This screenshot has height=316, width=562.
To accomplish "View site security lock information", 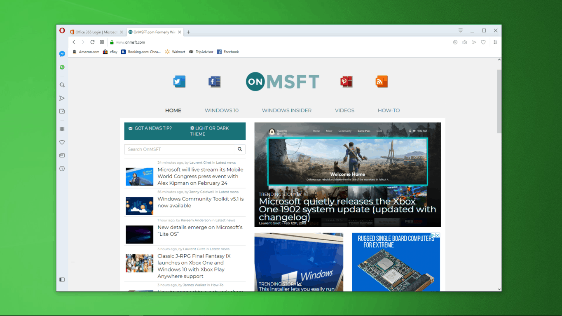I will click(x=112, y=42).
